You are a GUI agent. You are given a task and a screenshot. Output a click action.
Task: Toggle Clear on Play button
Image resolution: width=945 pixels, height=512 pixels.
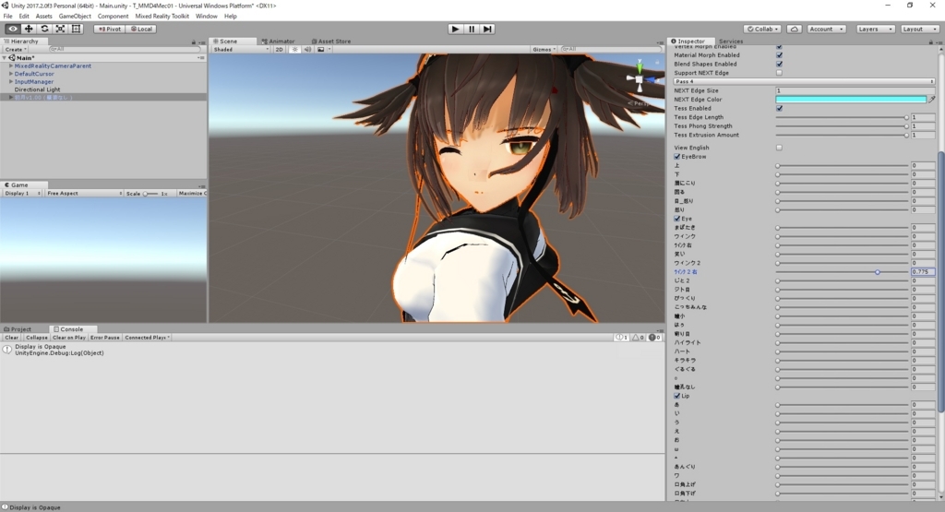(x=69, y=338)
